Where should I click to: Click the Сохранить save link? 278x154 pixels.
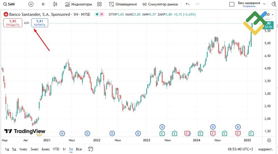click(x=249, y=6)
